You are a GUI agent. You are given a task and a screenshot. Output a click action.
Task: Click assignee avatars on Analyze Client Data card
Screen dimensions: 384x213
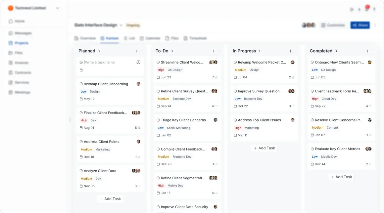pyautogui.click(x=136, y=171)
